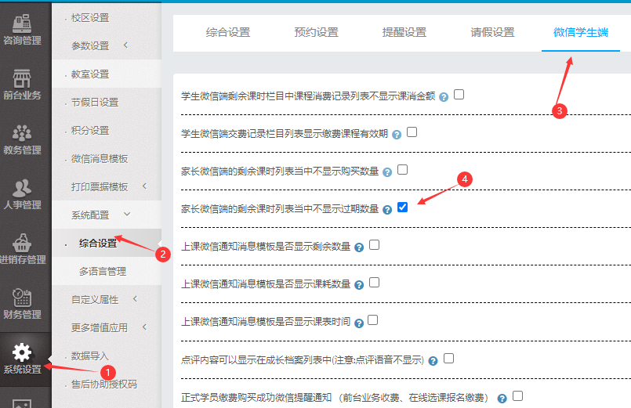Toggle 上课微信通知消息模板是否显示课耗数量 checkbox

click(x=374, y=283)
